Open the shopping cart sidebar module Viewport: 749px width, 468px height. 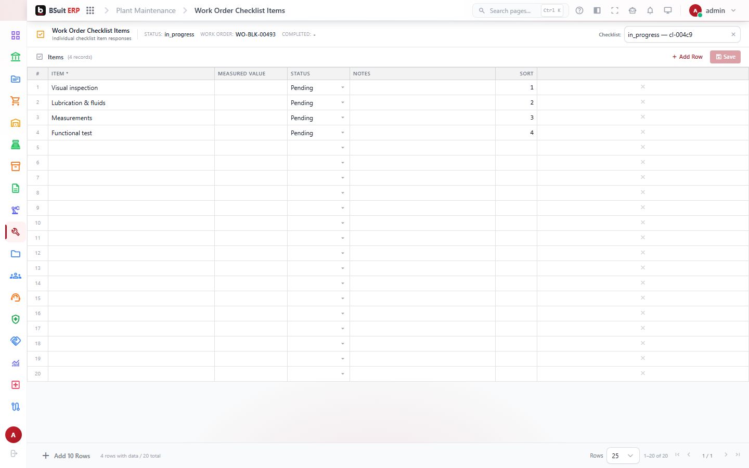pos(16,101)
